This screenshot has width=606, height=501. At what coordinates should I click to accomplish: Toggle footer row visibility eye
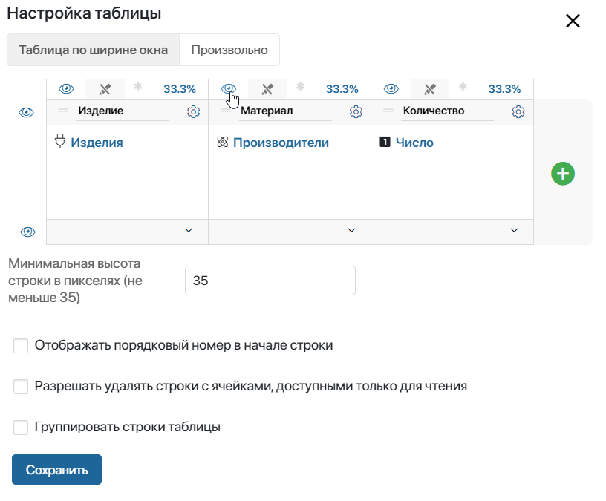click(27, 232)
